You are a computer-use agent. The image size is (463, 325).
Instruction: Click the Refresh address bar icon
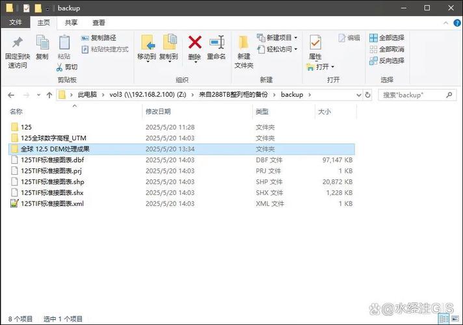click(367, 95)
